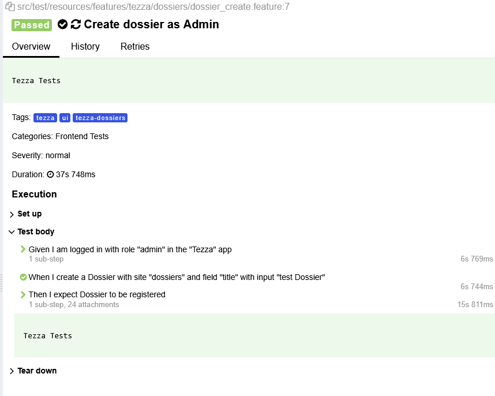495x396 pixels.
Task: Click the clock icon beside Duration
Action: 51,174
